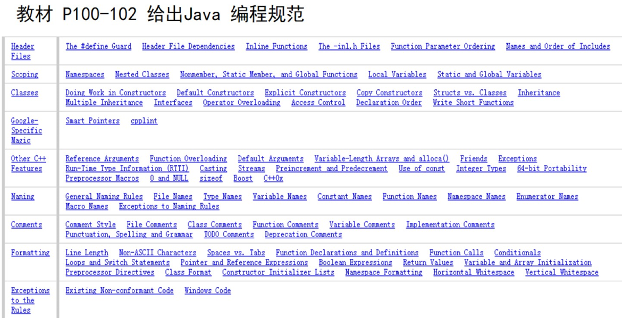
Task: Open Google-Specific Magic section link
Action: (x=27, y=131)
